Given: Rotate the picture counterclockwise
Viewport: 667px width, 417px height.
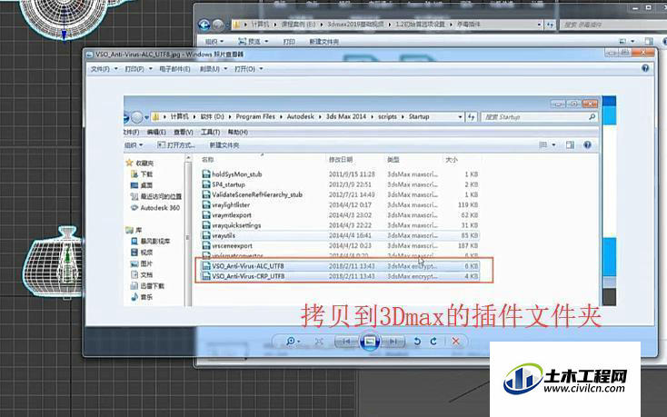Looking at the screenshot, I should [417, 342].
